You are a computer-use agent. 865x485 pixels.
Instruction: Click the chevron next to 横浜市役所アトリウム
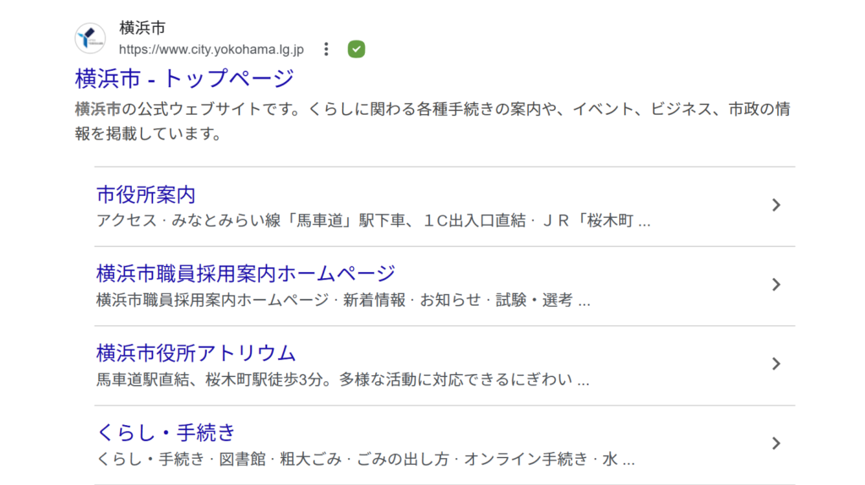(776, 364)
